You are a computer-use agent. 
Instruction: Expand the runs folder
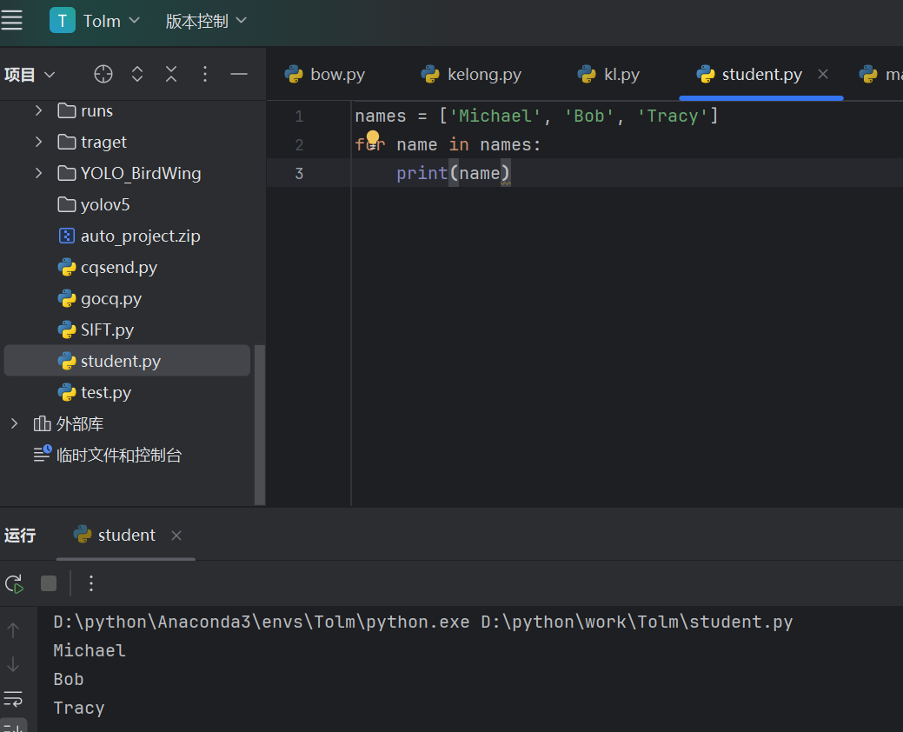(x=38, y=110)
